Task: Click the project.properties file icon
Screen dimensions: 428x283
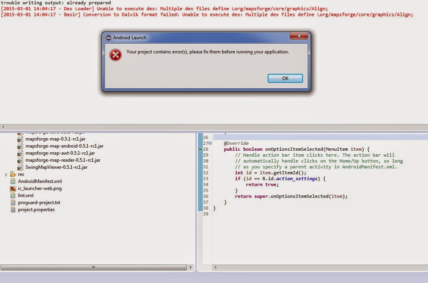Action: pyautogui.click(x=13, y=210)
